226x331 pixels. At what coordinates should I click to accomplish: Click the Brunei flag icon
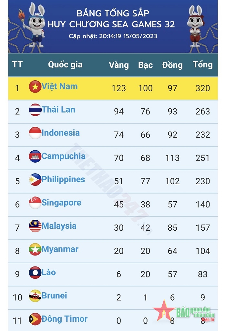coord(35,296)
